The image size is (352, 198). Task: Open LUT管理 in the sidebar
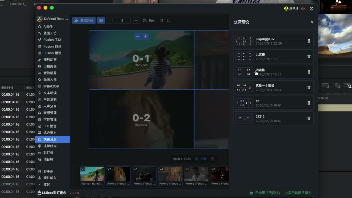[52, 126]
